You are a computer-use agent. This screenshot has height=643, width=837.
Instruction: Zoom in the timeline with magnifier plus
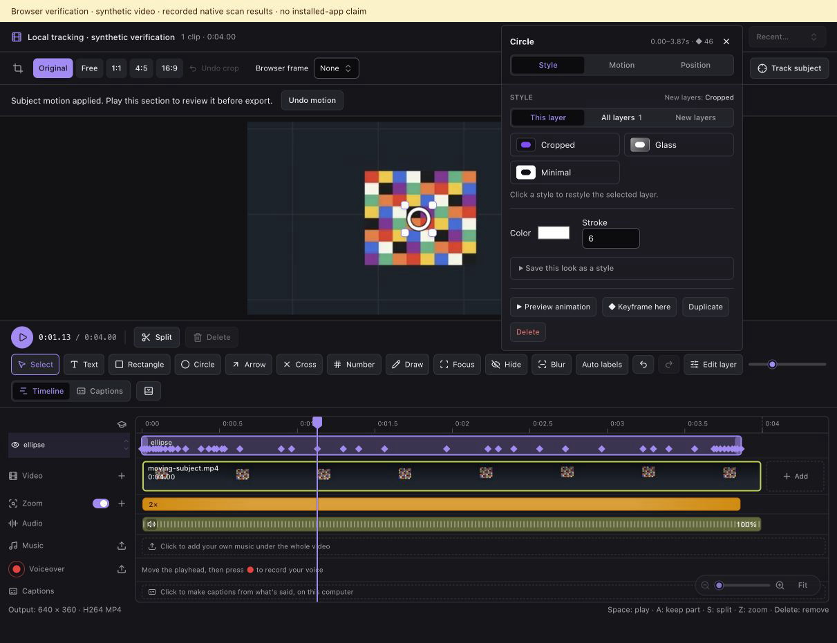pyautogui.click(x=780, y=586)
